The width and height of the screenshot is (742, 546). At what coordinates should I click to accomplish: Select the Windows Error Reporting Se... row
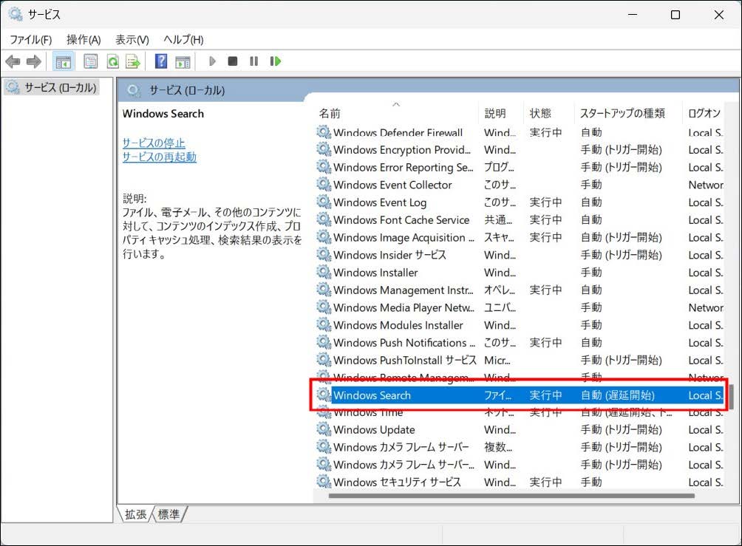coord(519,167)
